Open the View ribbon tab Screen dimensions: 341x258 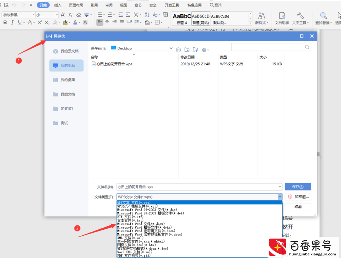(124, 5)
